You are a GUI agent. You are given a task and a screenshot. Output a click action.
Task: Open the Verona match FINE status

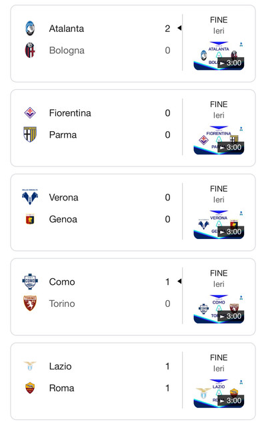219,189
